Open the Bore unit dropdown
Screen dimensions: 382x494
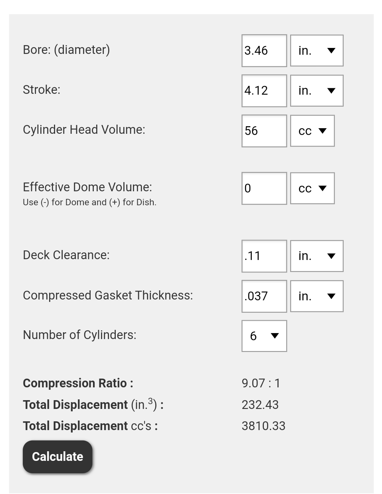point(317,51)
